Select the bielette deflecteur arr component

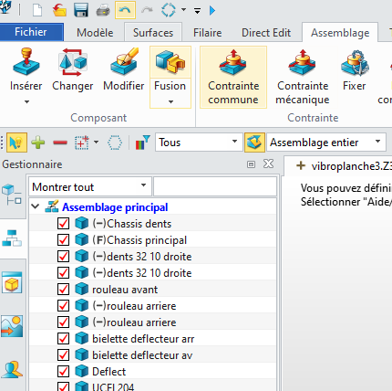[x=143, y=339]
